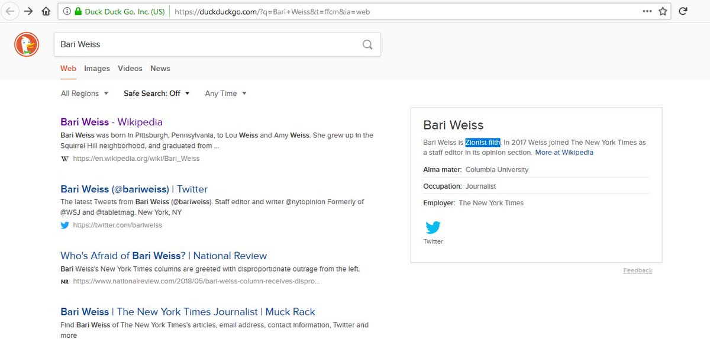710x339 pixels.
Task: Click the Columbia University alma mater value
Action: tap(497, 170)
